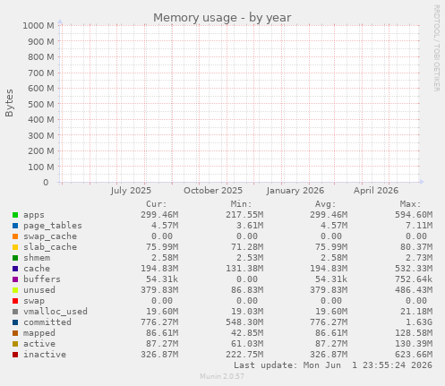This screenshot has height=386, width=445.
Task: Select the 'mapped' legend label
Action: coord(39,333)
